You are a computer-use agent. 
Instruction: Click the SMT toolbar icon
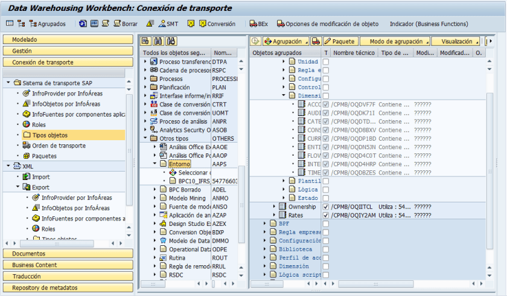coord(162,24)
